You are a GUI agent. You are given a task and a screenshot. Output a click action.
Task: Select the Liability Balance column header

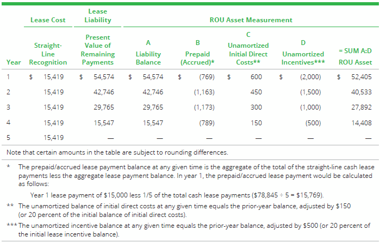tap(148, 54)
